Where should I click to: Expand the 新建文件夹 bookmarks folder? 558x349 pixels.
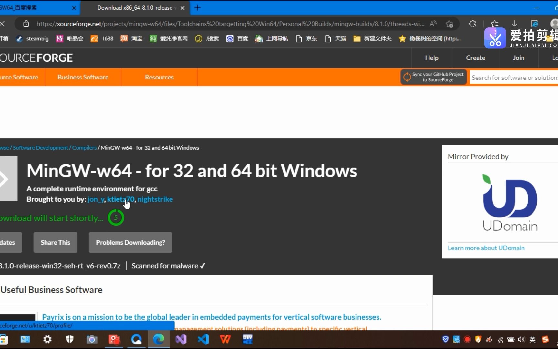(x=372, y=39)
